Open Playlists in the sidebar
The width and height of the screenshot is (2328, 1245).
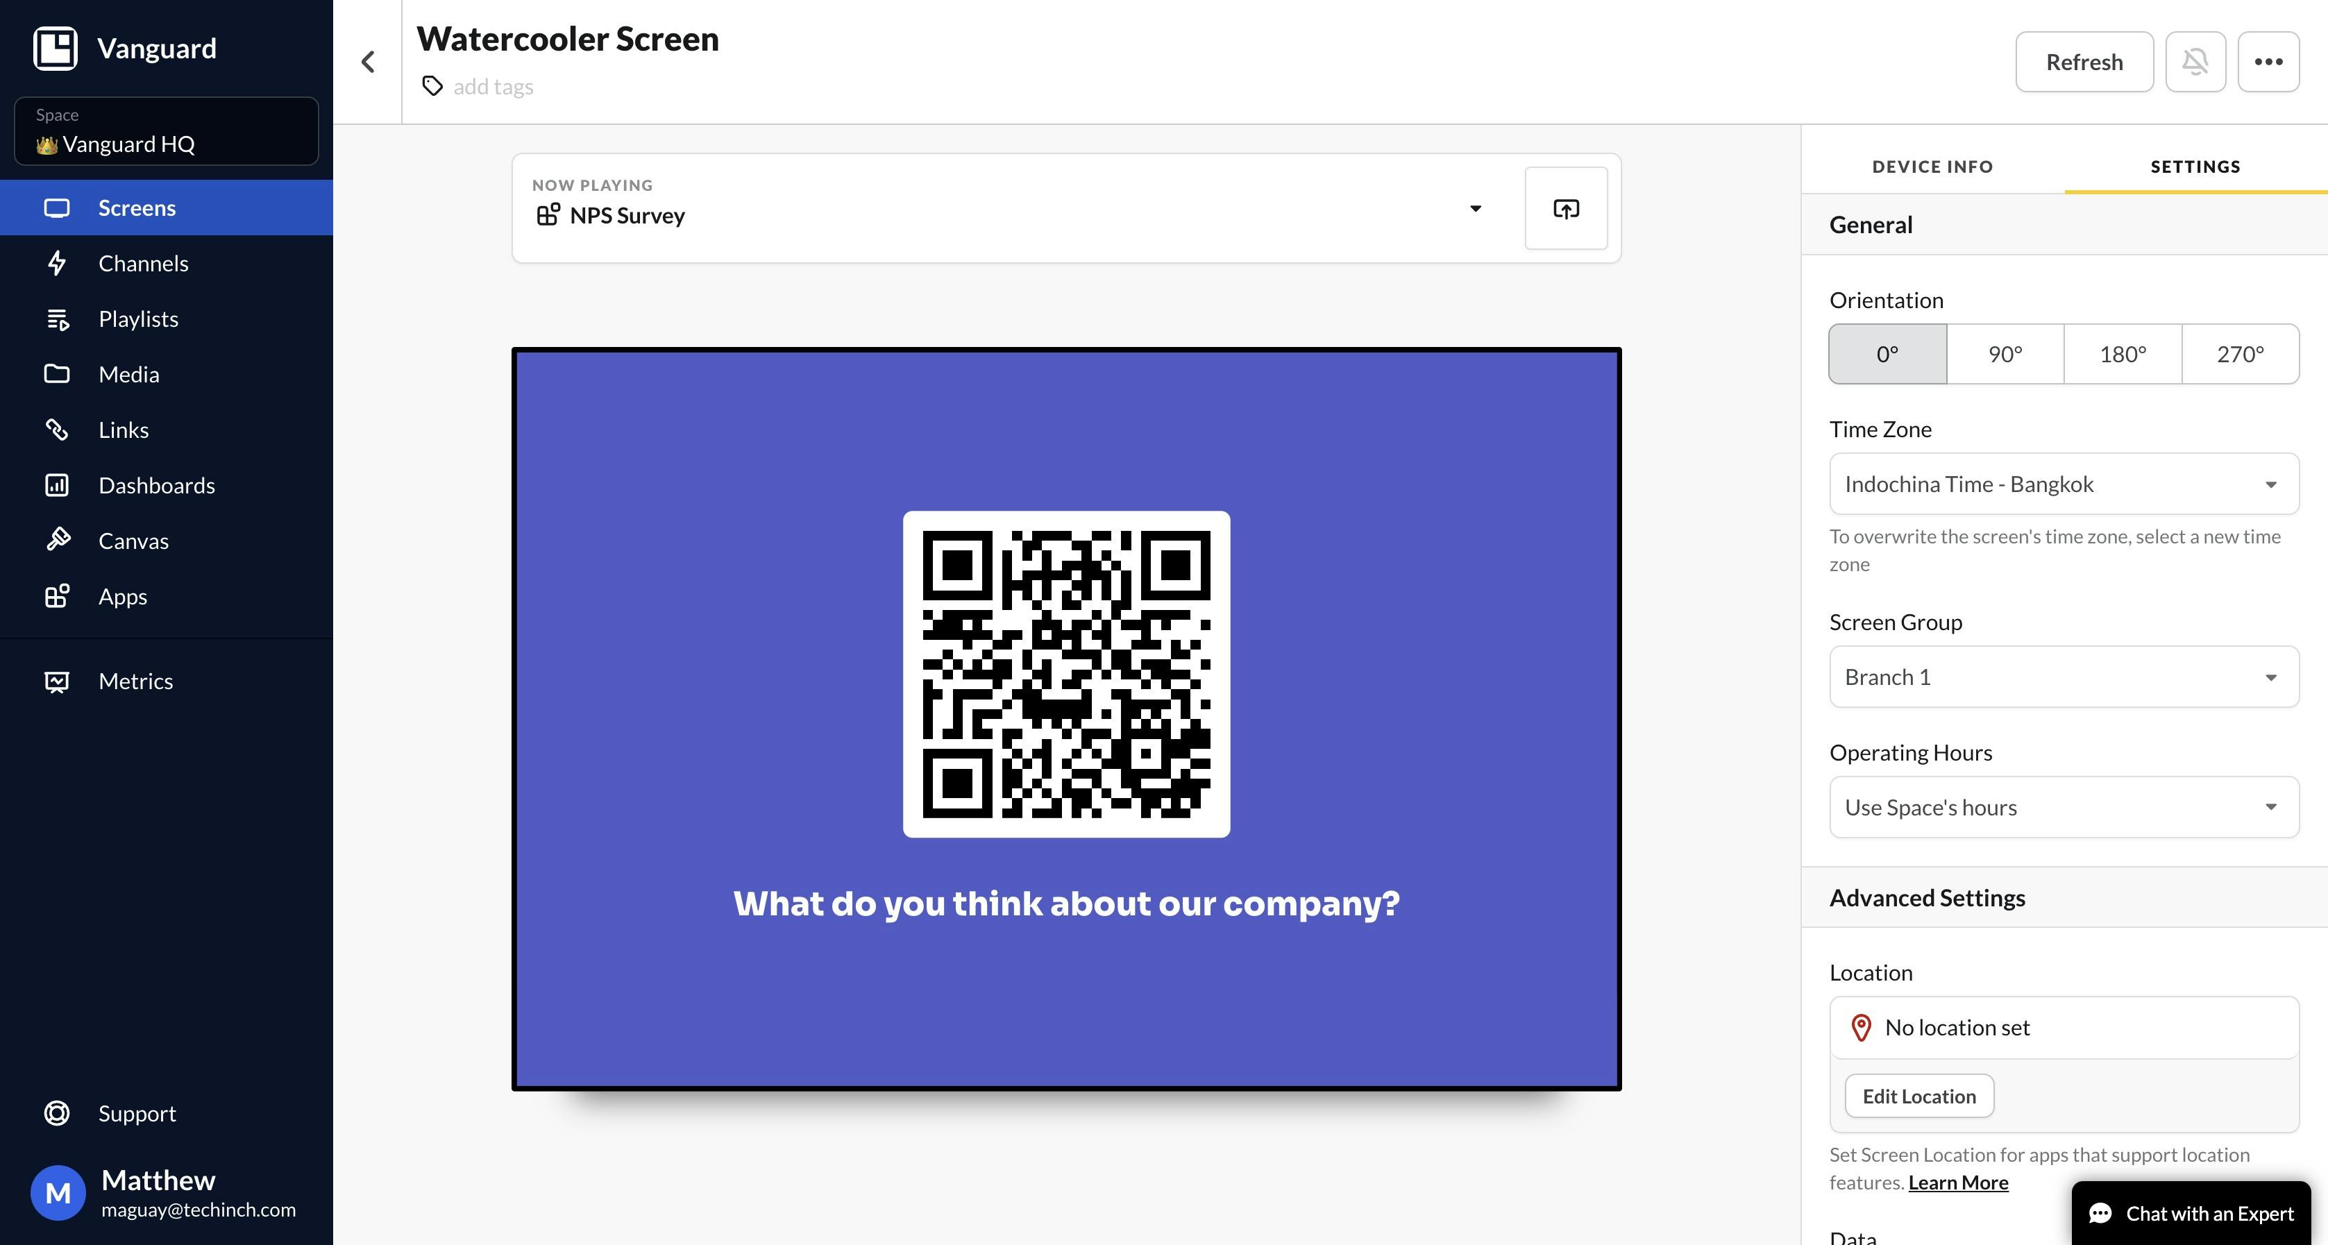click(x=137, y=319)
